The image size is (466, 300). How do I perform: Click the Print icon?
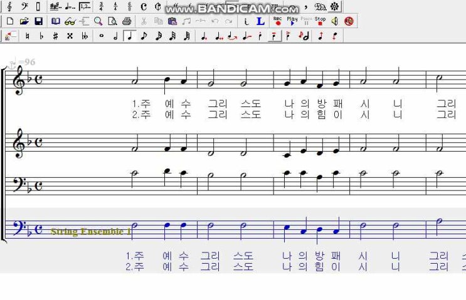126,21
